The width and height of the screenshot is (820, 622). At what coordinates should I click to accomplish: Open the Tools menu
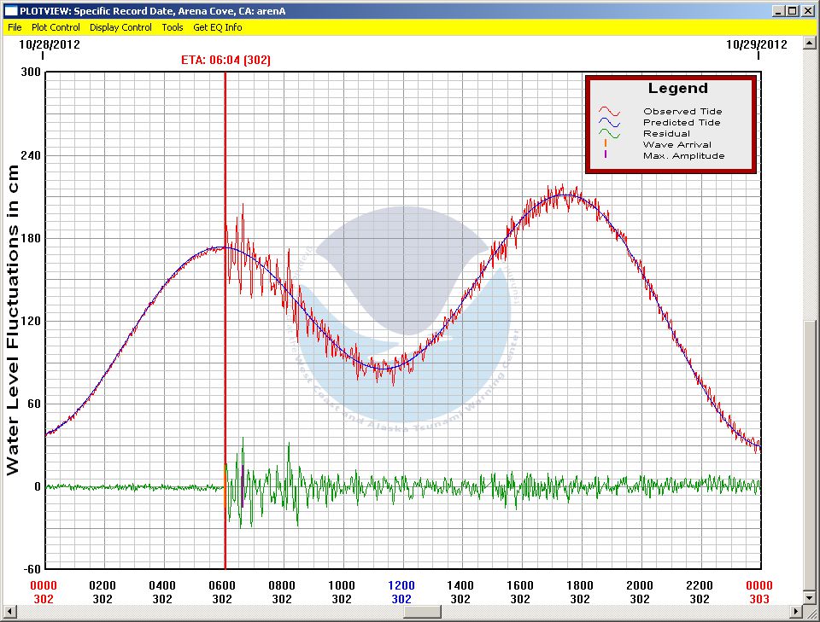pyautogui.click(x=173, y=27)
